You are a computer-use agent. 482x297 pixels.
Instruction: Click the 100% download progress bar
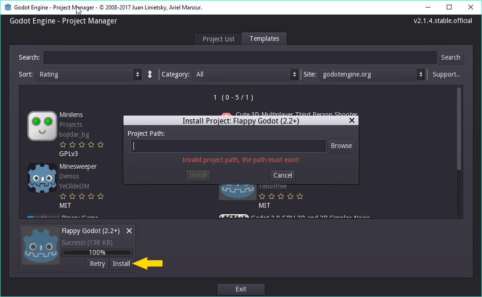coord(97,252)
